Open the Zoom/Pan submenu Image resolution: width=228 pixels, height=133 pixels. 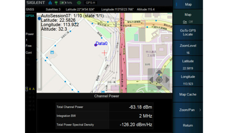(x=188, y=110)
